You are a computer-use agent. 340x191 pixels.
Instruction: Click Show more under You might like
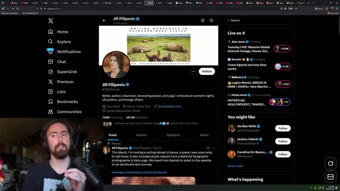click(235, 166)
